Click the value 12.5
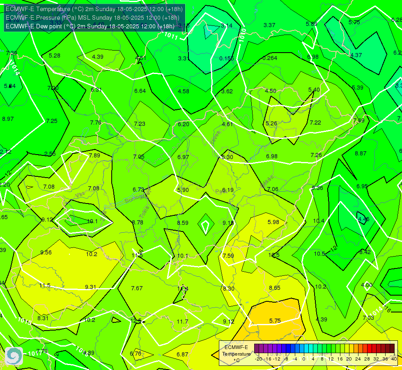 136,321
